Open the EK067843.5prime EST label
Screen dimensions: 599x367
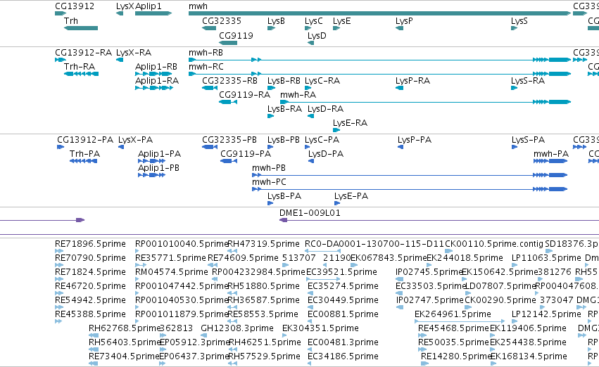(x=388, y=258)
